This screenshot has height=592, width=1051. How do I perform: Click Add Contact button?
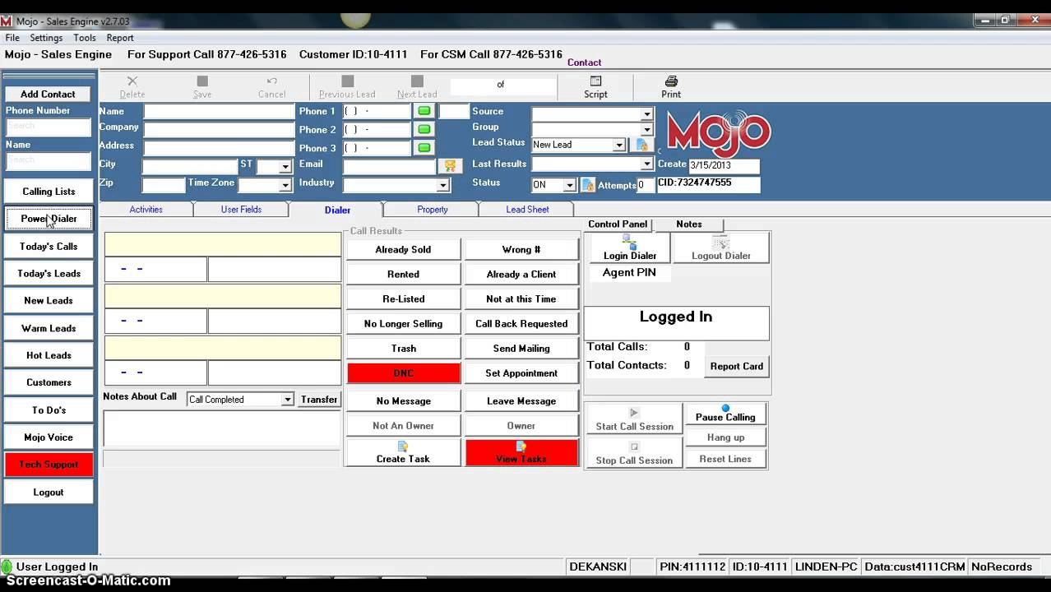coord(48,95)
